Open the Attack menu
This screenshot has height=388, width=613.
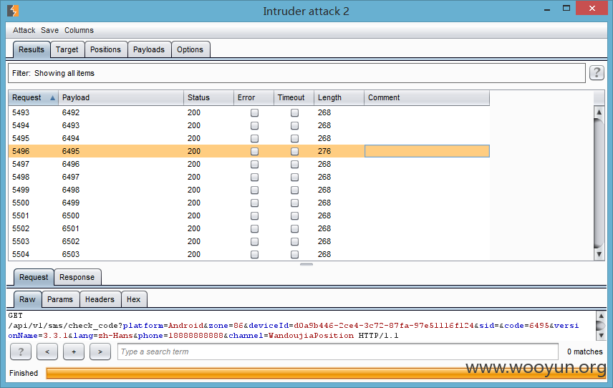click(x=24, y=30)
